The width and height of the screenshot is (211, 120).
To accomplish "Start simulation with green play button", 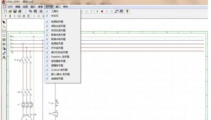I will 97,11.
